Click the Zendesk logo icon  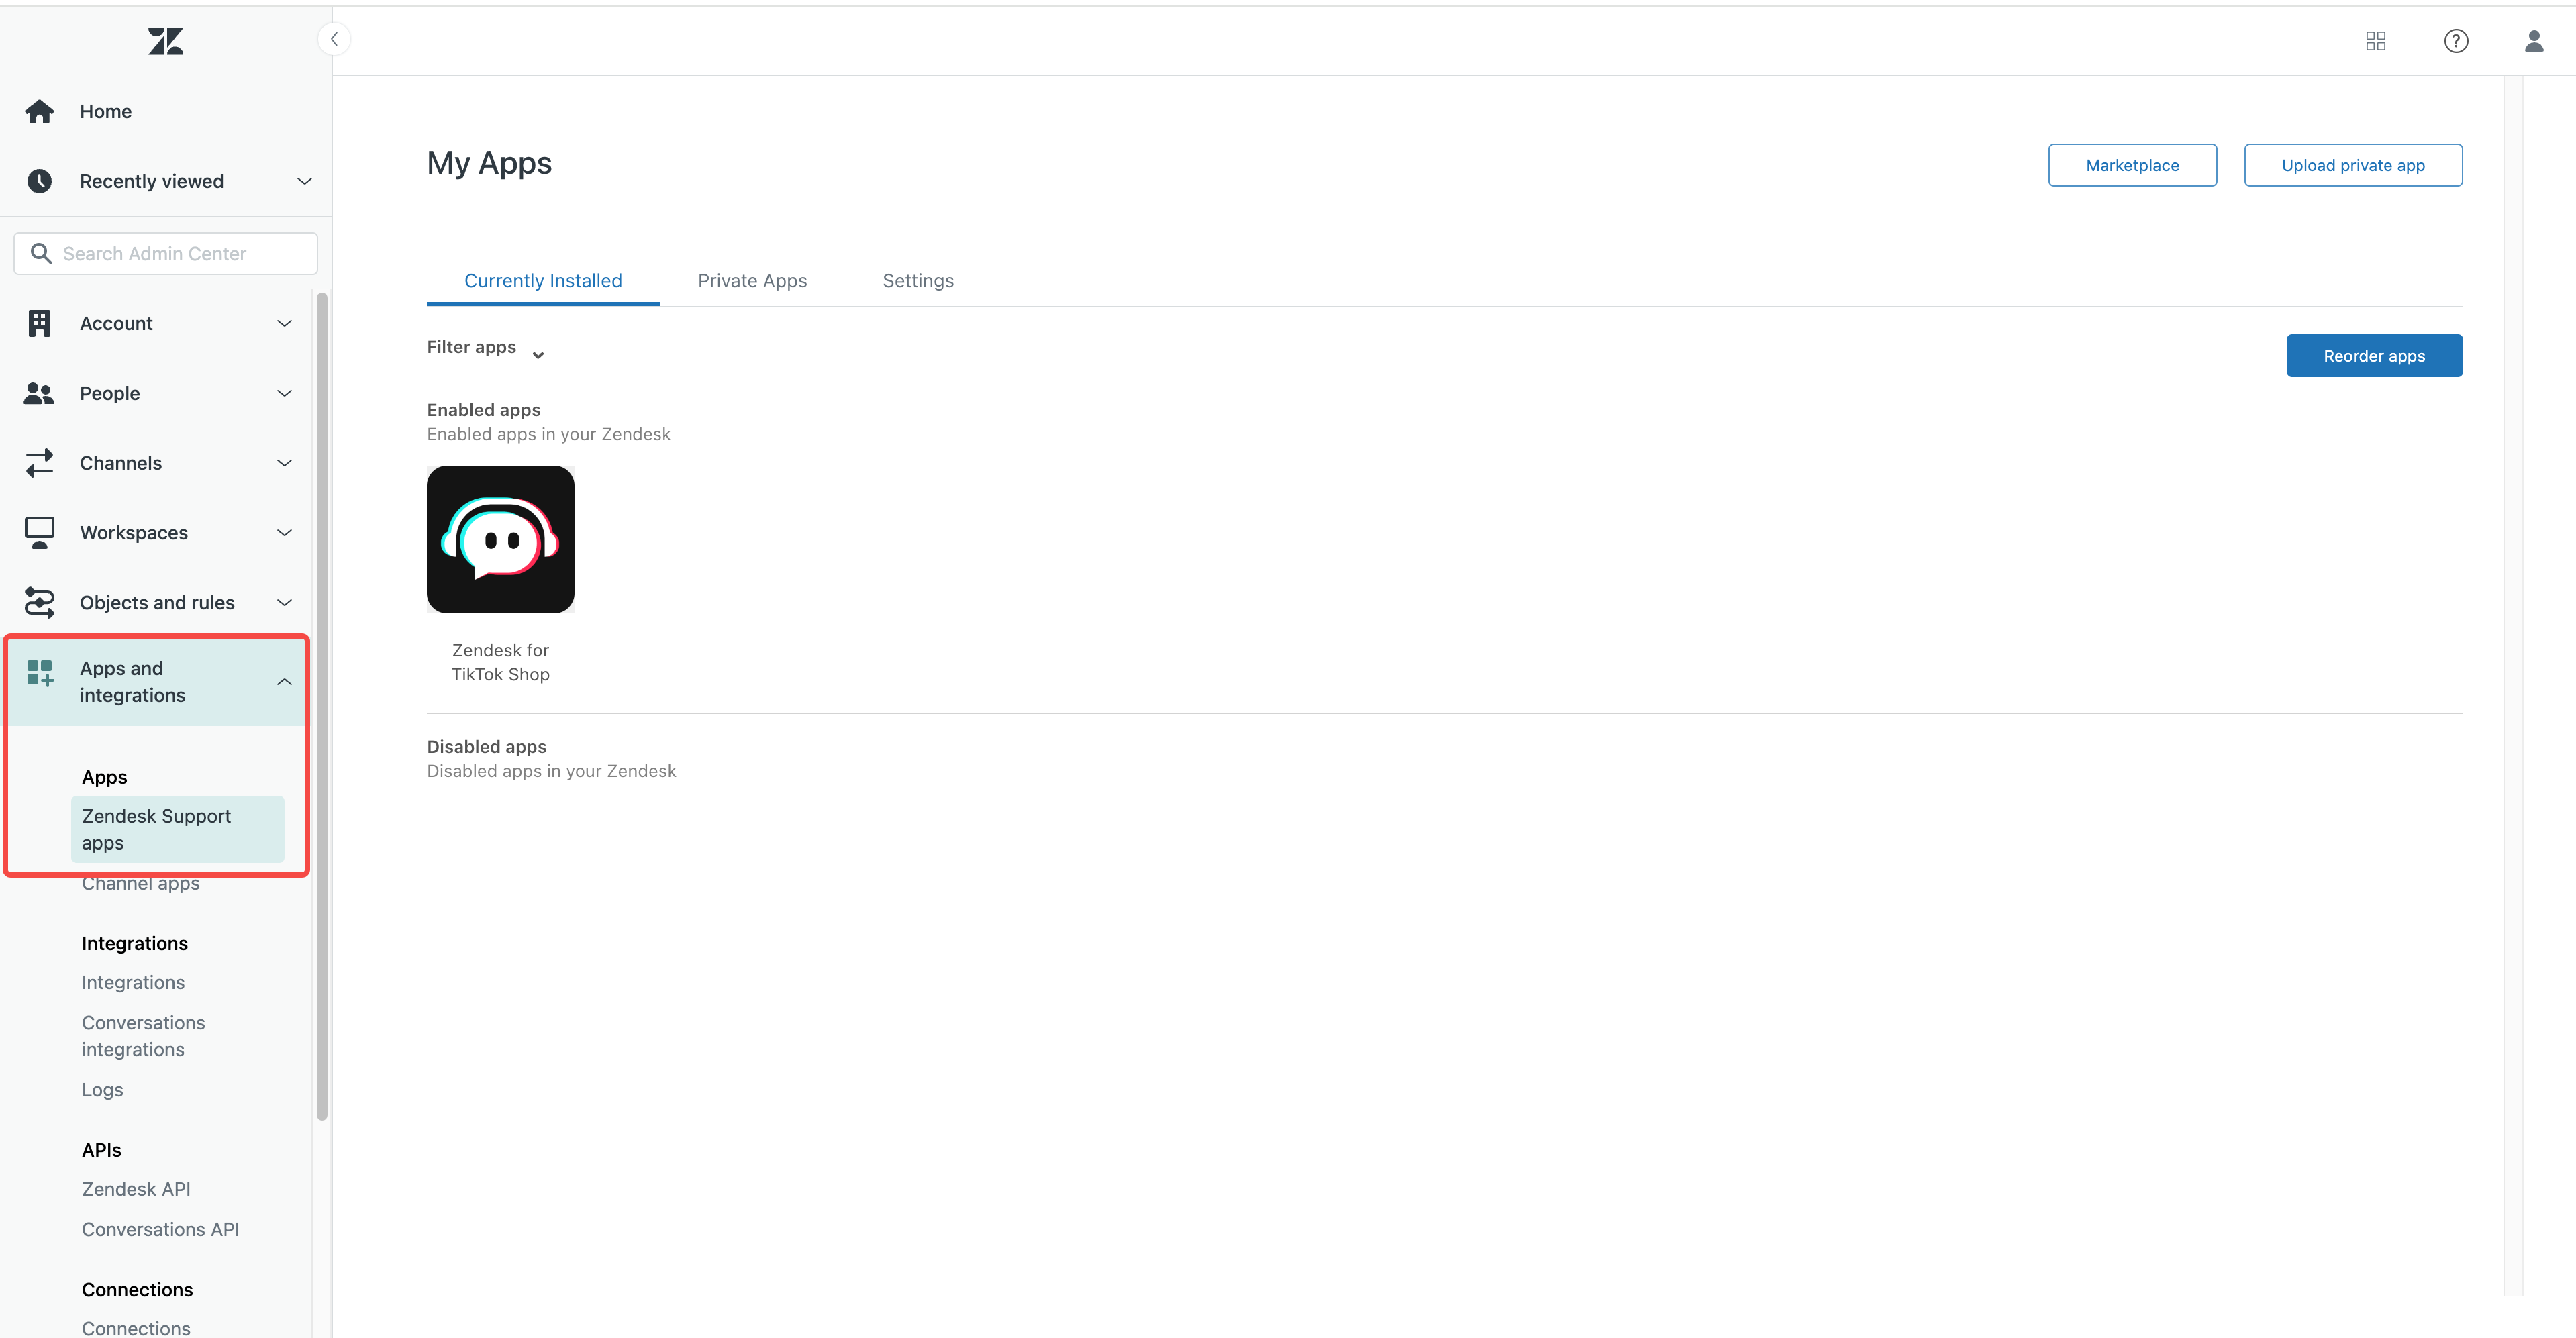[x=165, y=41]
